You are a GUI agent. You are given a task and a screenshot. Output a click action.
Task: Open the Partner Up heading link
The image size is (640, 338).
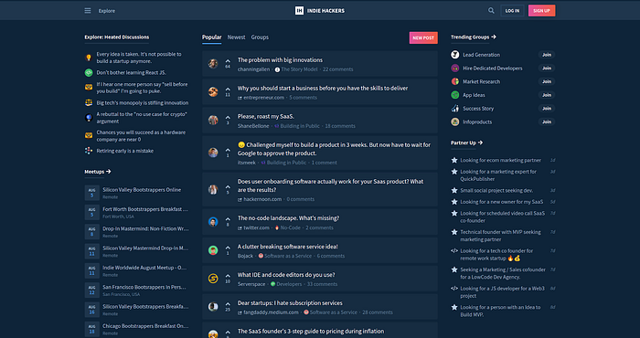[467, 143]
